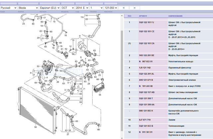Viewport: 213px width, 139px height.
Task: Click circled callout number 8 in diagram
Action: point(93,70)
